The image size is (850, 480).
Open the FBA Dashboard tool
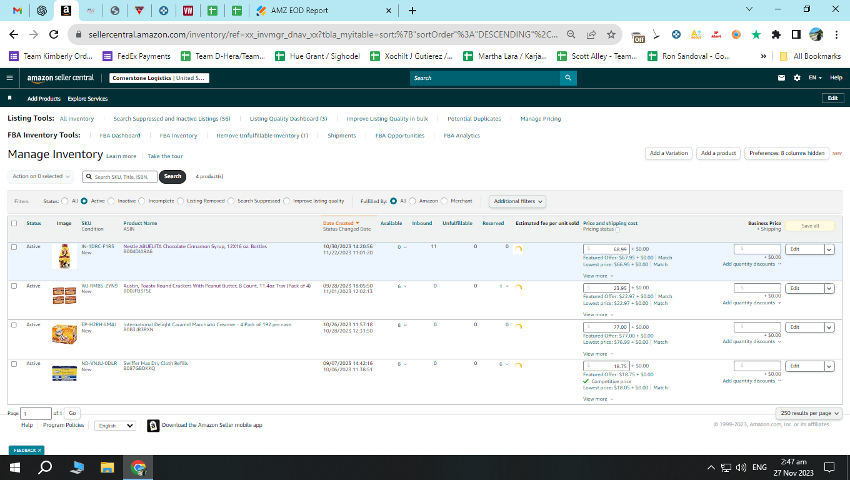pos(120,136)
